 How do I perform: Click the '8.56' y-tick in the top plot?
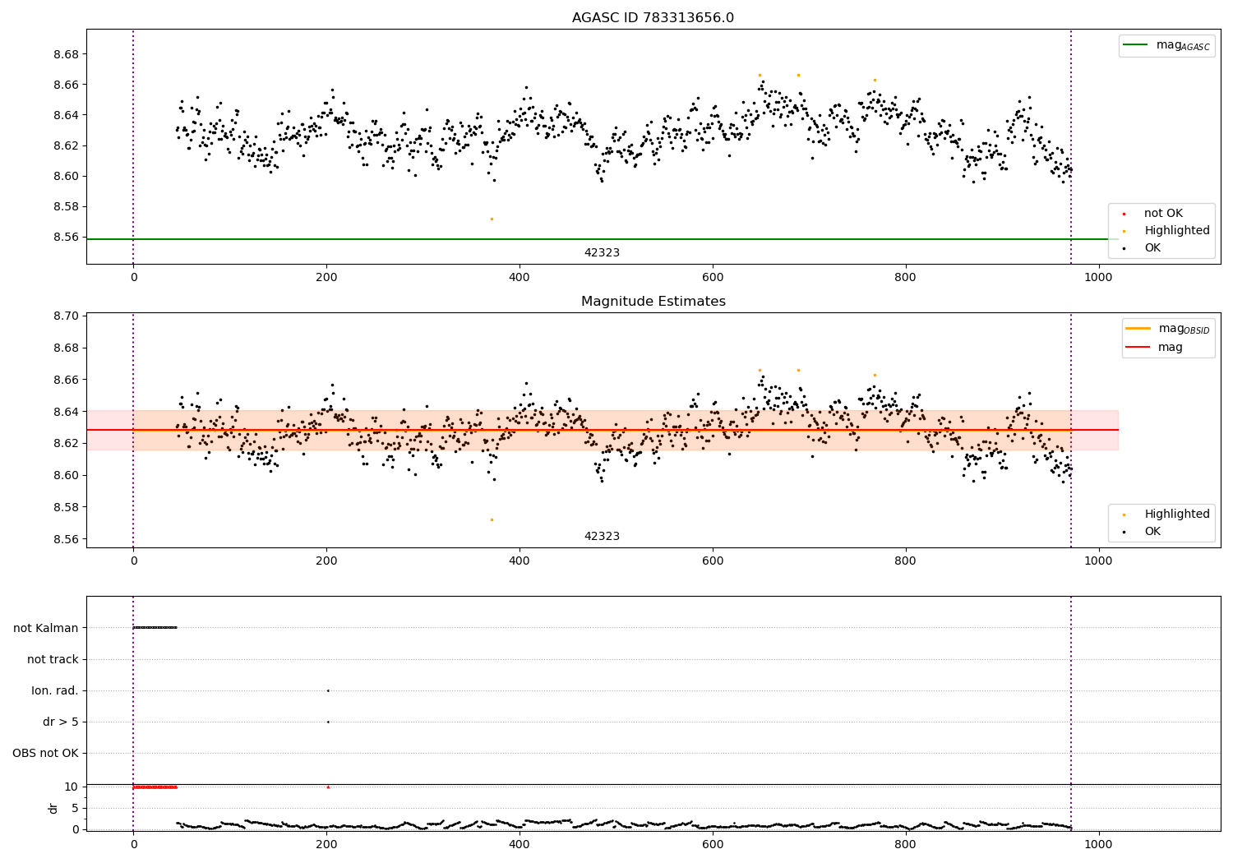(x=66, y=237)
